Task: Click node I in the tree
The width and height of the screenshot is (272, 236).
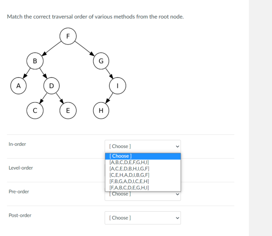Action: (x=118, y=86)
